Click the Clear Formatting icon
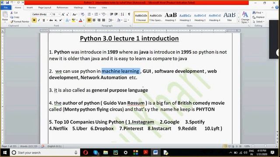This screenshot has width=280, height=157. click(82, 14)
